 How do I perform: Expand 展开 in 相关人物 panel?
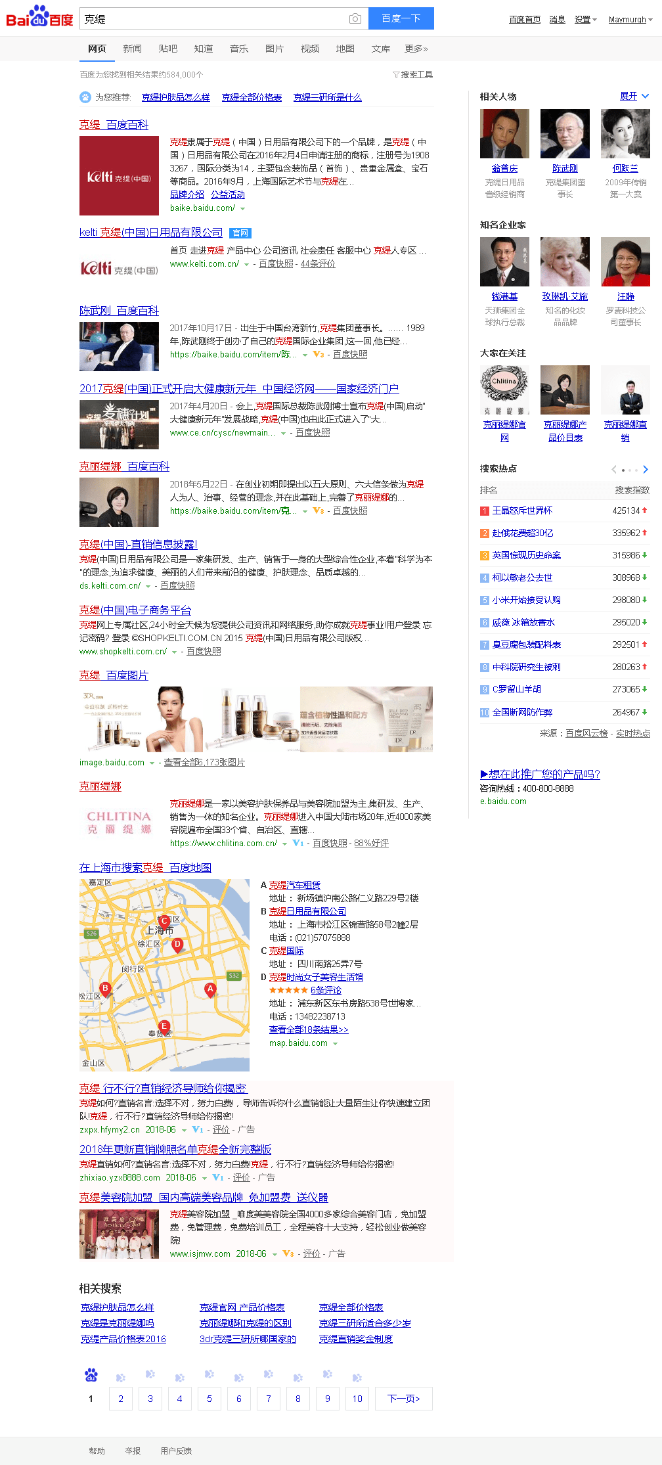point(634,97)
